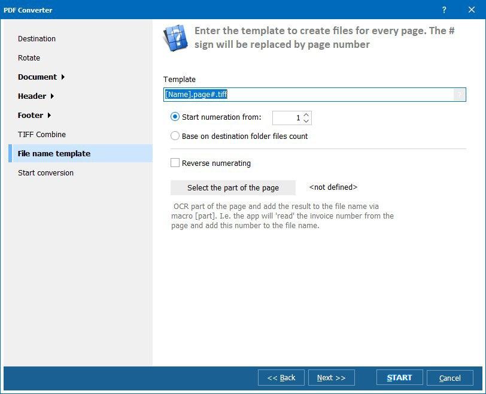The width and height of the screenshot is (486, 394).
Task: Open help via the title bar question mark
Action: tap(444, 10)
